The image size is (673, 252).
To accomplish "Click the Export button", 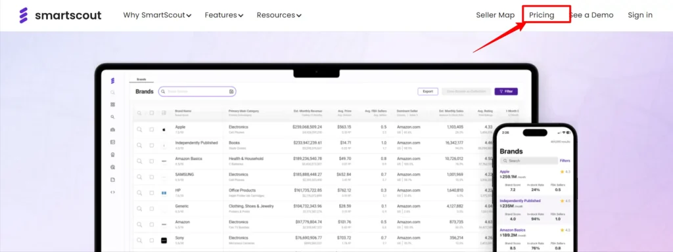I will click(x=428, y=91).
